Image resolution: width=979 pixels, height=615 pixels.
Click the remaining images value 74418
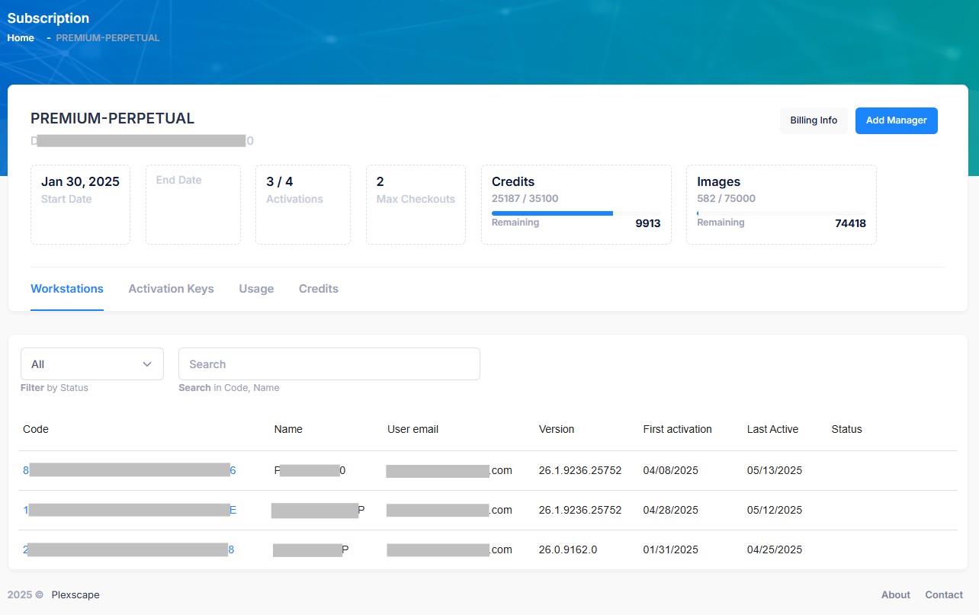click(x=850, y=223)
